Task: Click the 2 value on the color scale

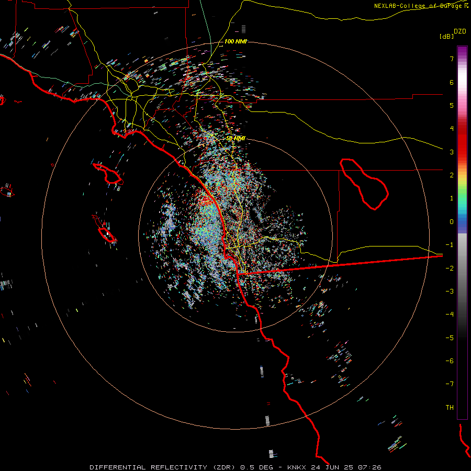Action: pos(452,175)
